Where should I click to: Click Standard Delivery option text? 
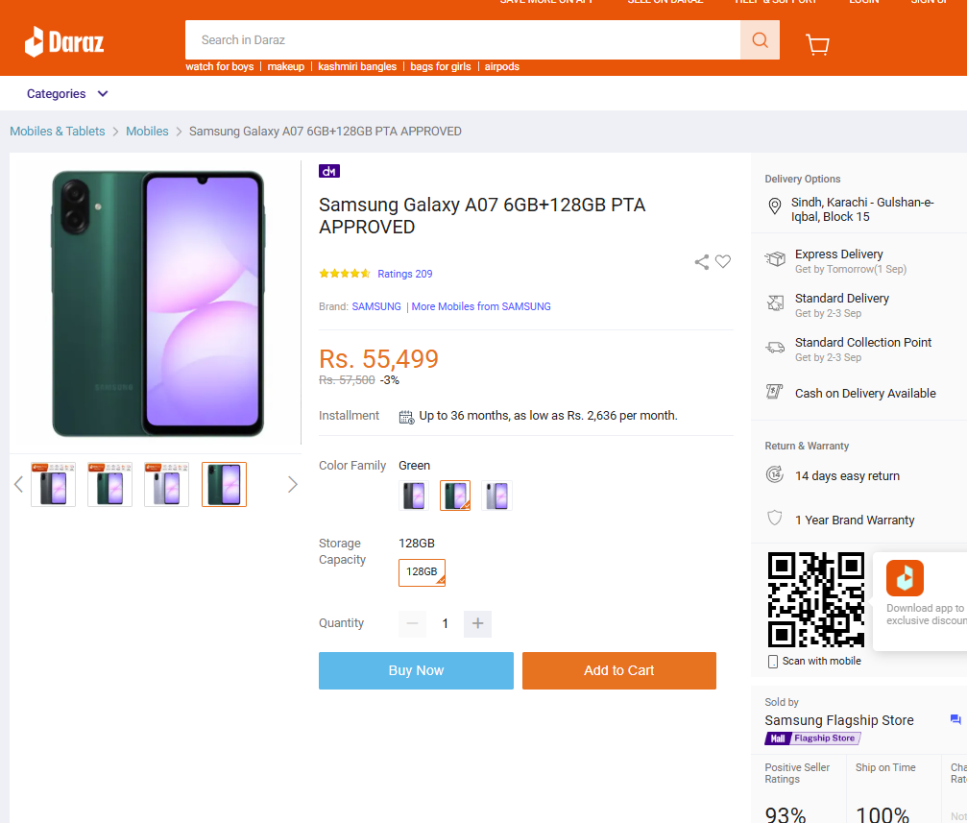(842, 299)
